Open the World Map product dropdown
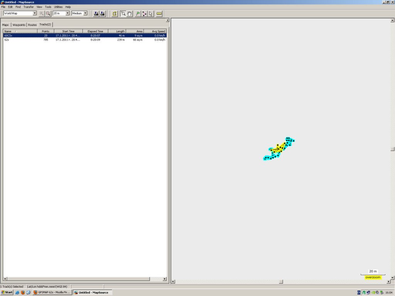395x296 pixels. [x=35, y=13]
